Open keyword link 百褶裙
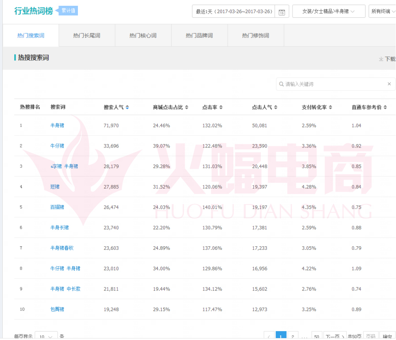This screenshot has width=396, height=340. click(x=57, y=207)
